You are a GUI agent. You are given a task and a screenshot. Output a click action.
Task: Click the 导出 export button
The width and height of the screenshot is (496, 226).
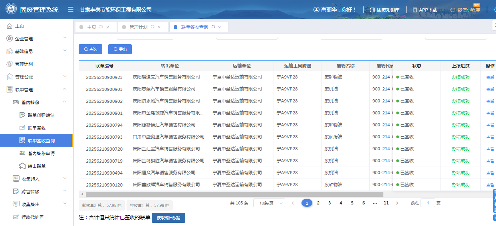coord(120,49)
